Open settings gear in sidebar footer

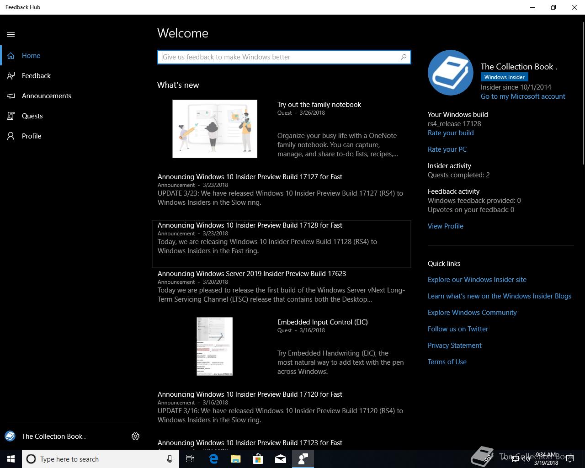[135, 436]
